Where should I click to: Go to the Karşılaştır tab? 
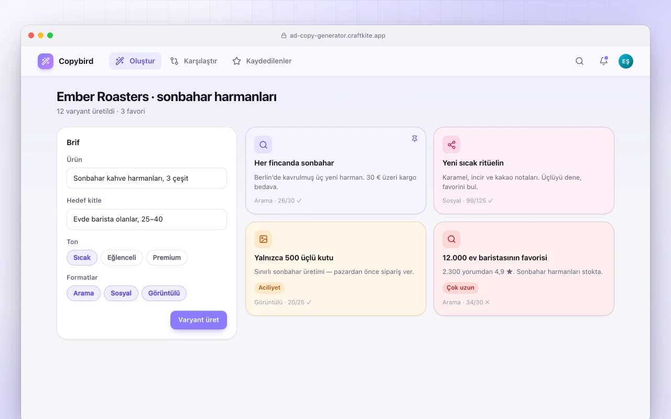click(193, 61)
